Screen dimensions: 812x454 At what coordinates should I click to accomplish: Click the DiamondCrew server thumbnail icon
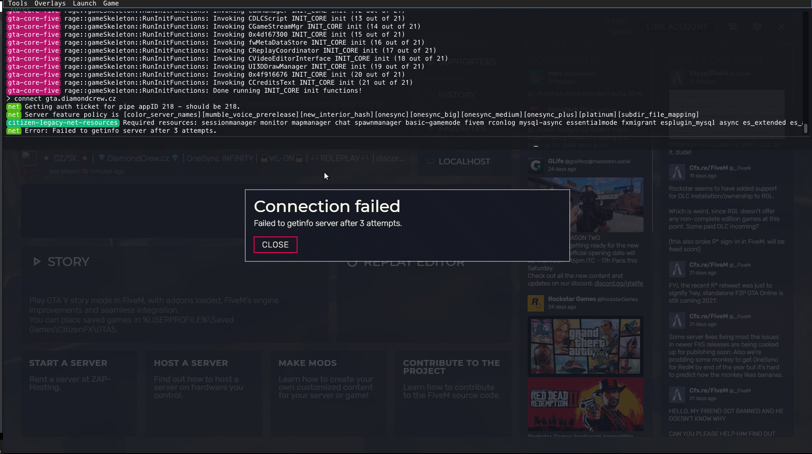(29, 158)
